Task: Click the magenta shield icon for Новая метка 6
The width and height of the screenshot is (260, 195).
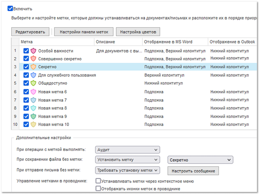Action: [x=33, y=92]
